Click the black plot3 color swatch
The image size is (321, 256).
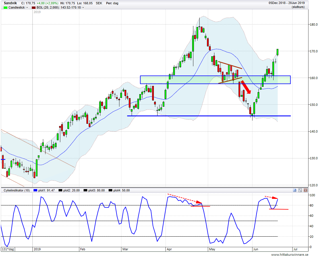click(x=85, y=191)
